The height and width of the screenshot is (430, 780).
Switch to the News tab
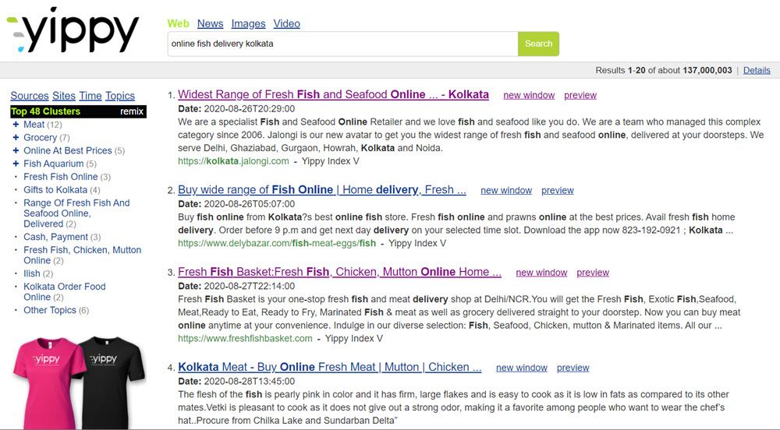tap(210, 23)
